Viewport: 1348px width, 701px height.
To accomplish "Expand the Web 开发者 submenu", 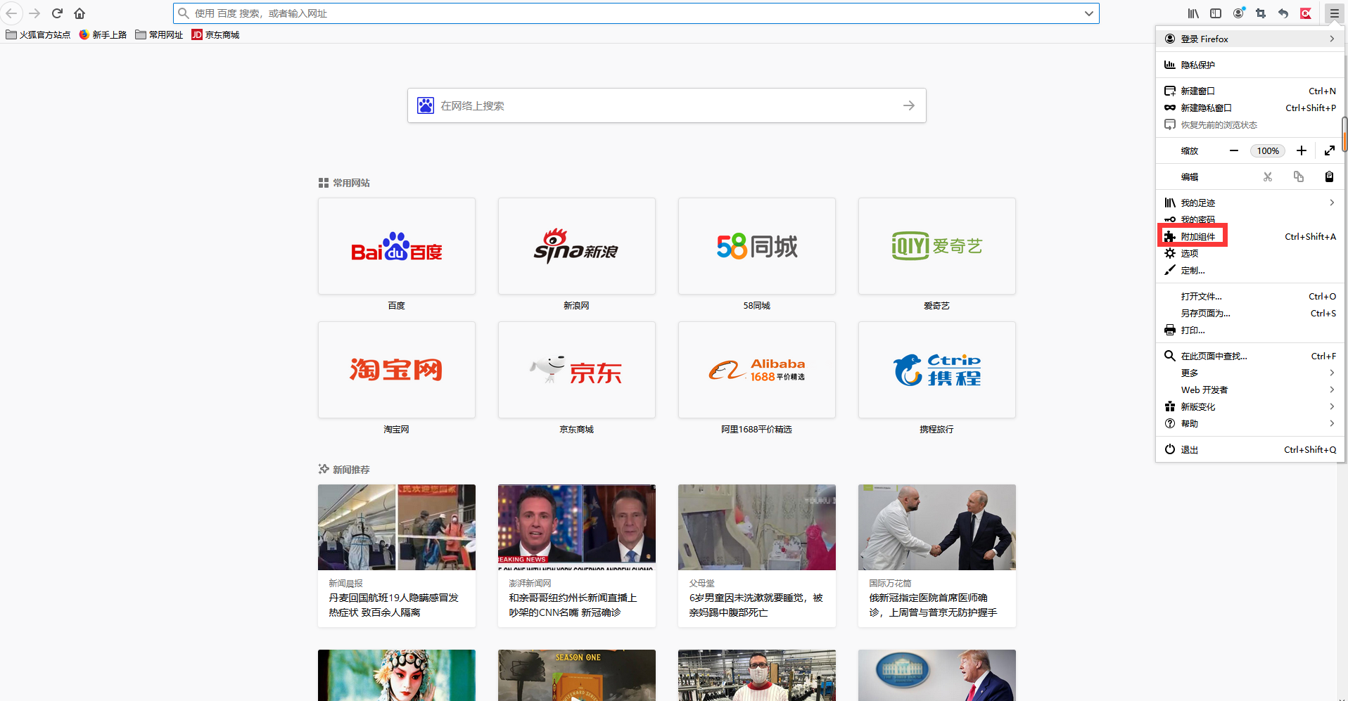I will tap(1250, 390).
